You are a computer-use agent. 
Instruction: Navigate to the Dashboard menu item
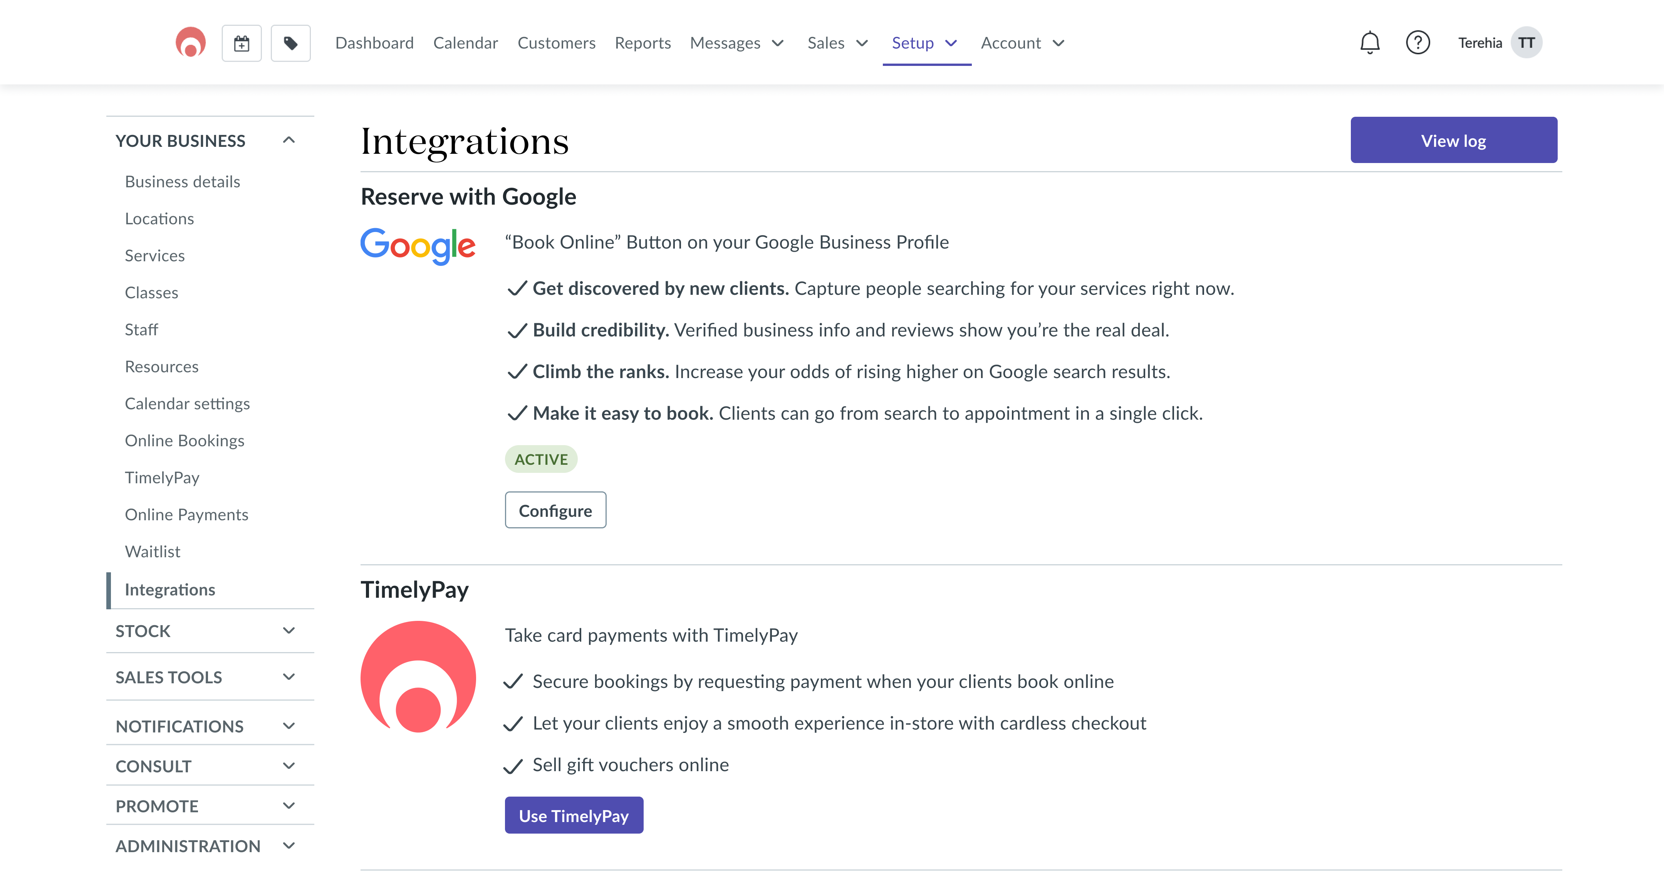375,43
